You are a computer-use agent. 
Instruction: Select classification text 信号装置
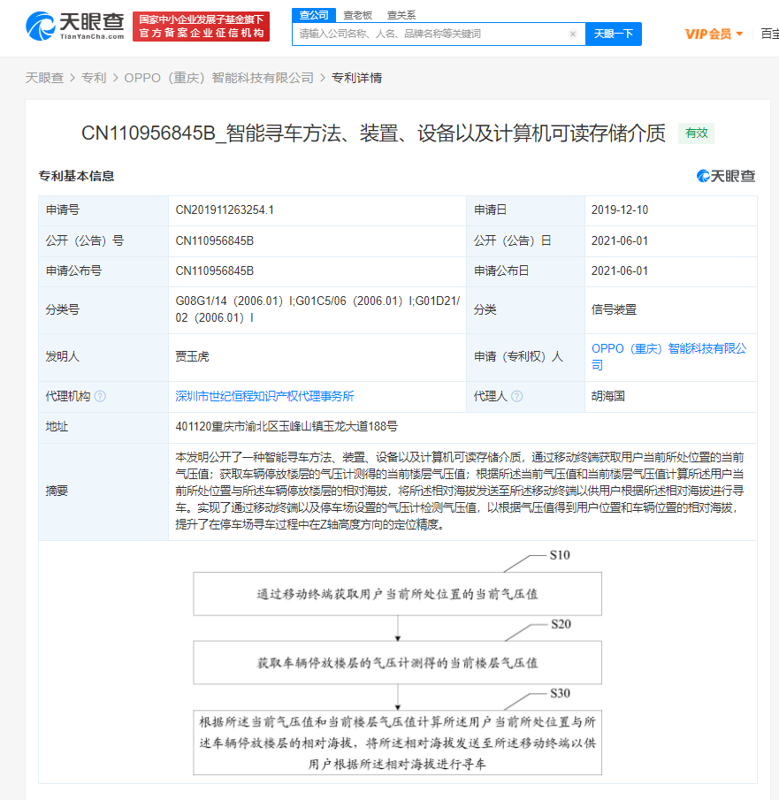[614, 309]
